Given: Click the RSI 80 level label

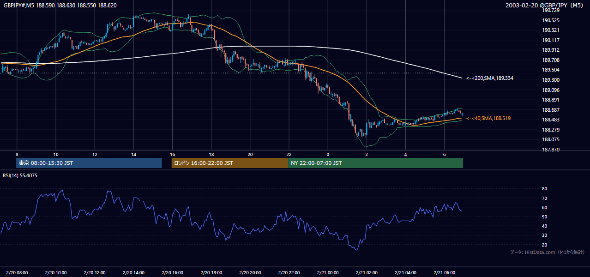Looking at the screenshot, I should tap(545, 189).
